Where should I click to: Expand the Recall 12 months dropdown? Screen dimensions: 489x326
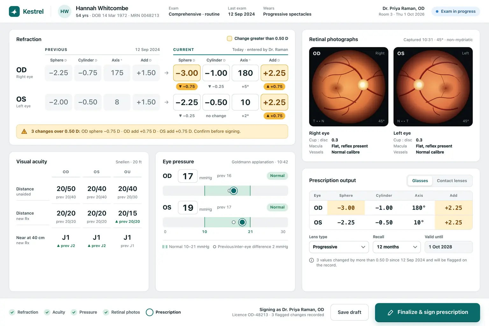coord(397,247)
